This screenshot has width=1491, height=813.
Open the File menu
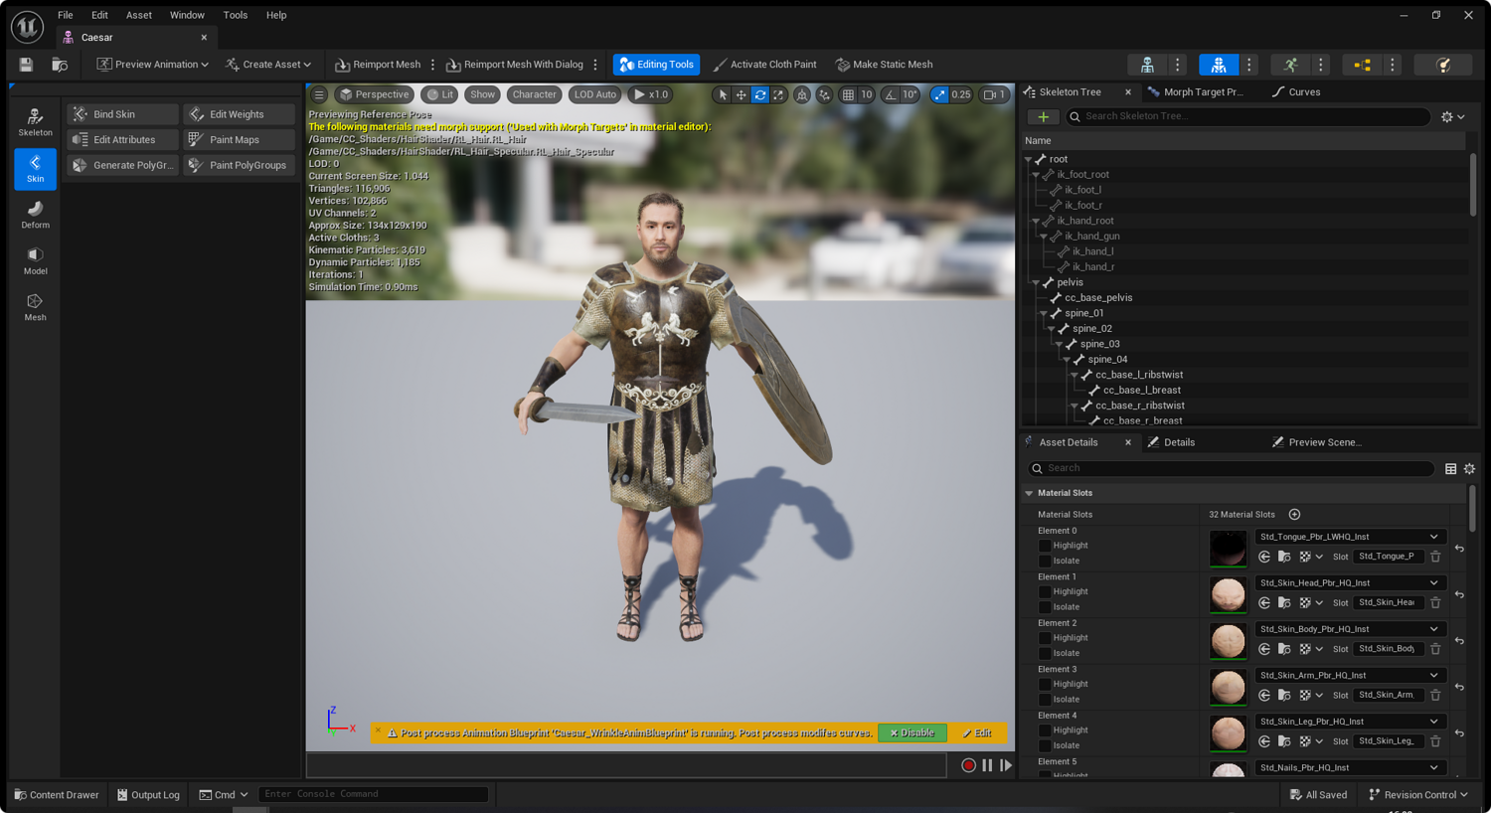pyautogui.click(x=66, y=15)
